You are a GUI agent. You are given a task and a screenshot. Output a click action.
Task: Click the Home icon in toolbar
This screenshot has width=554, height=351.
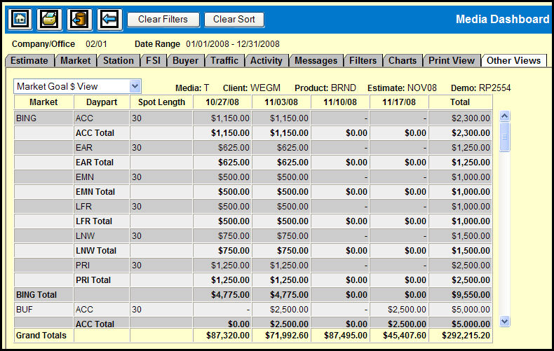point(20,20)
